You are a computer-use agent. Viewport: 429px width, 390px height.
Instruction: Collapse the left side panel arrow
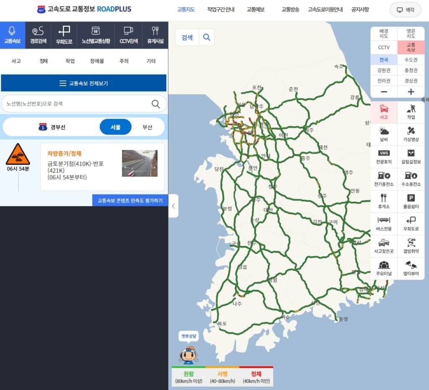(x=173, y=206)
